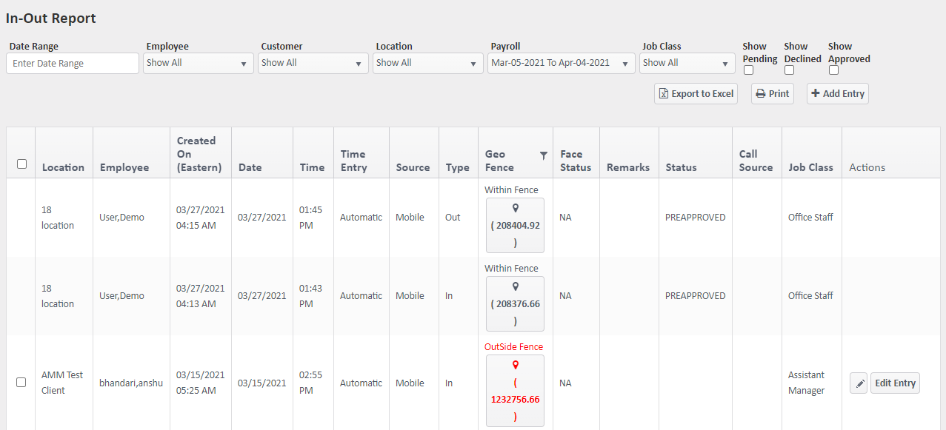The width and height of the screenshot is (946, 430).
Task: Click the red pin under OutSide Fence
Action: tap(515, 366)
